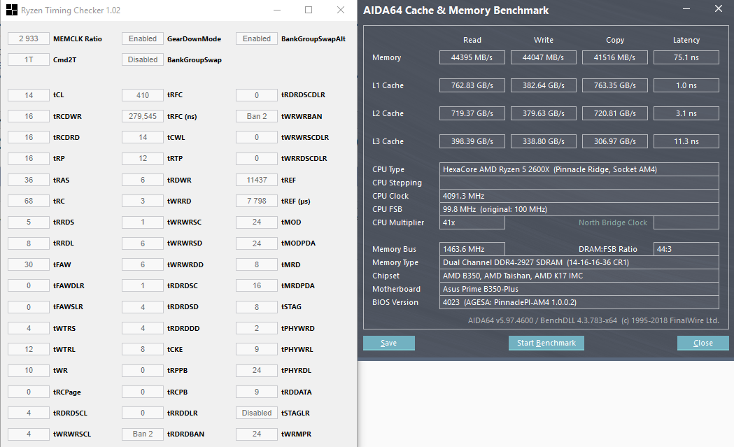Image resolution: width=734 pixels, height=447 pixels.
Task: Click the Cmd2T value 1T
Action: tap(29, 59)
